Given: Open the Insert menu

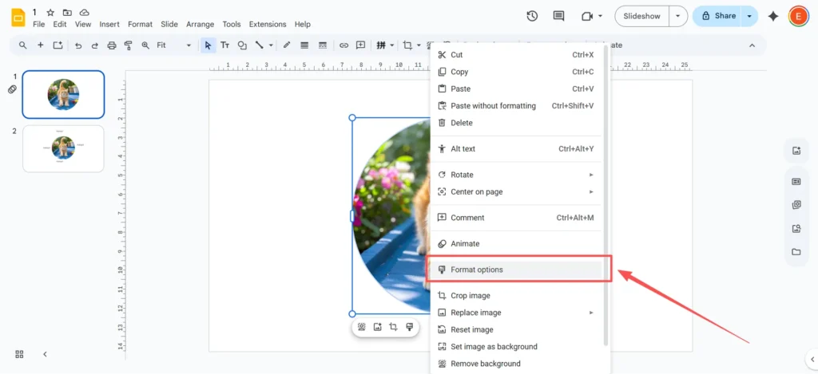Looking at the screenshot, I should point(109,24).
